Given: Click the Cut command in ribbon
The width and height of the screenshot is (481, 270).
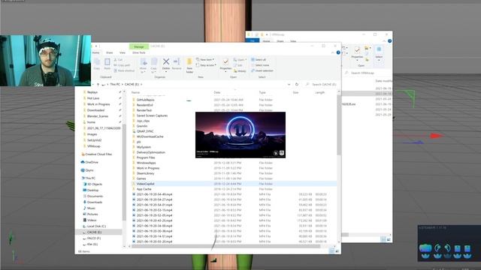Looking at the screenshot, I should click(118, 60).
